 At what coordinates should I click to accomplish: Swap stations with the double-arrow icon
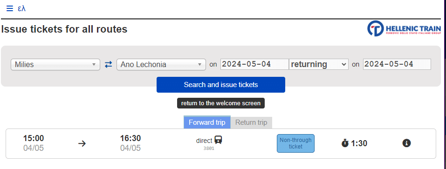(x=109, y=64)
